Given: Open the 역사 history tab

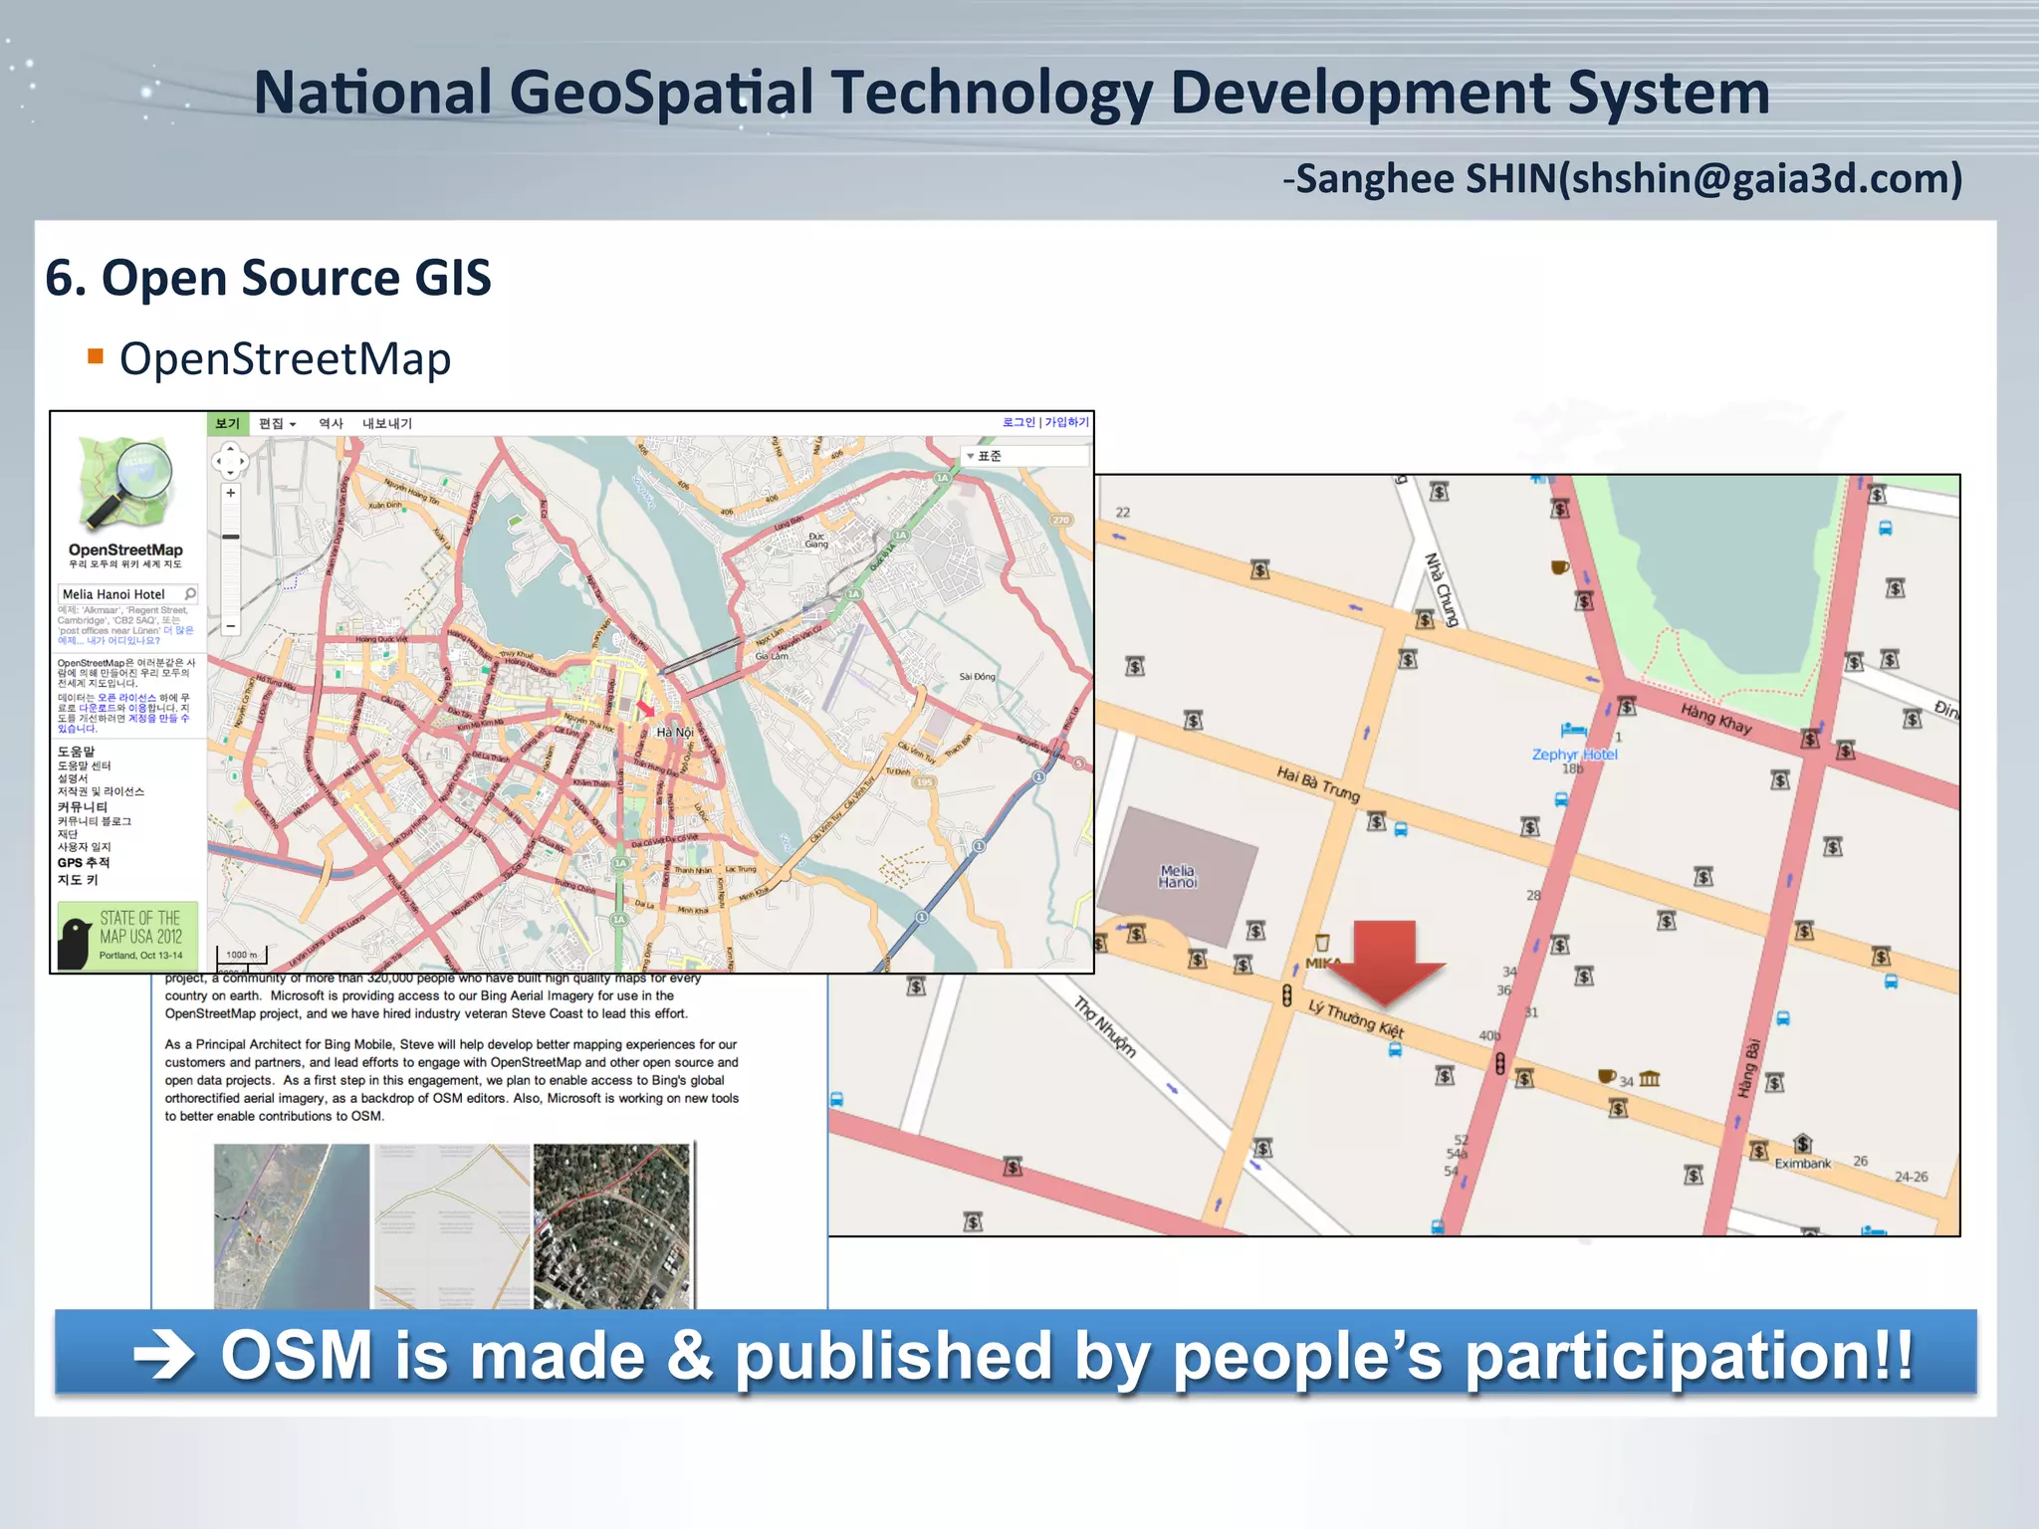Looking at the screenshot, I should [x=331, y=424].
